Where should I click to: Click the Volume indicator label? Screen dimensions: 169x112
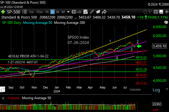(x=13, y=98)
